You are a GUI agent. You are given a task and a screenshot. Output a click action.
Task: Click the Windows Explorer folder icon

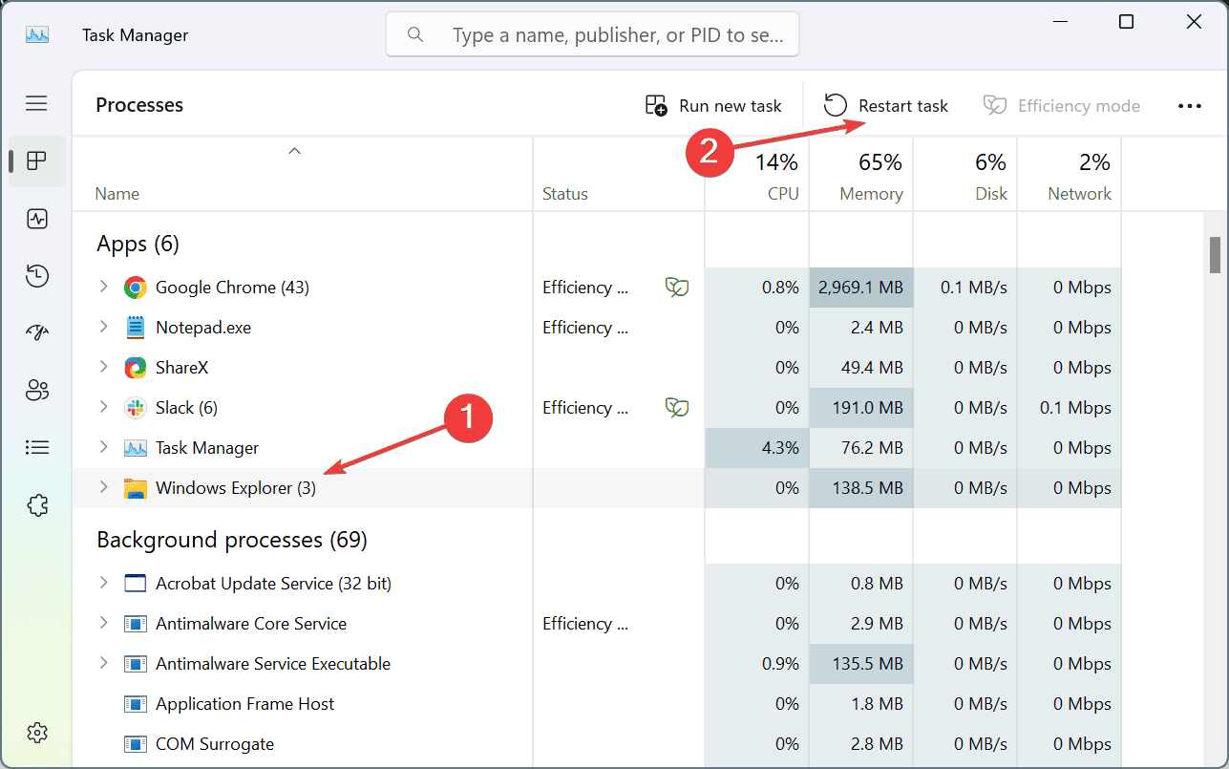pyautogui.click(x=135, y=488)
